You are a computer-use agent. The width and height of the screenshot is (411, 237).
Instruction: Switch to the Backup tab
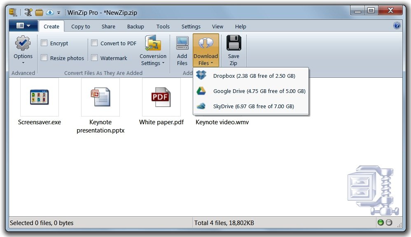pyautogui.click(x=135, y=26)
